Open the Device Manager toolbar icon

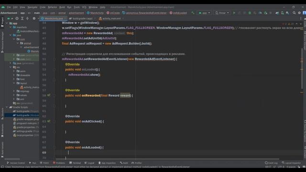(x=282, y=13)
